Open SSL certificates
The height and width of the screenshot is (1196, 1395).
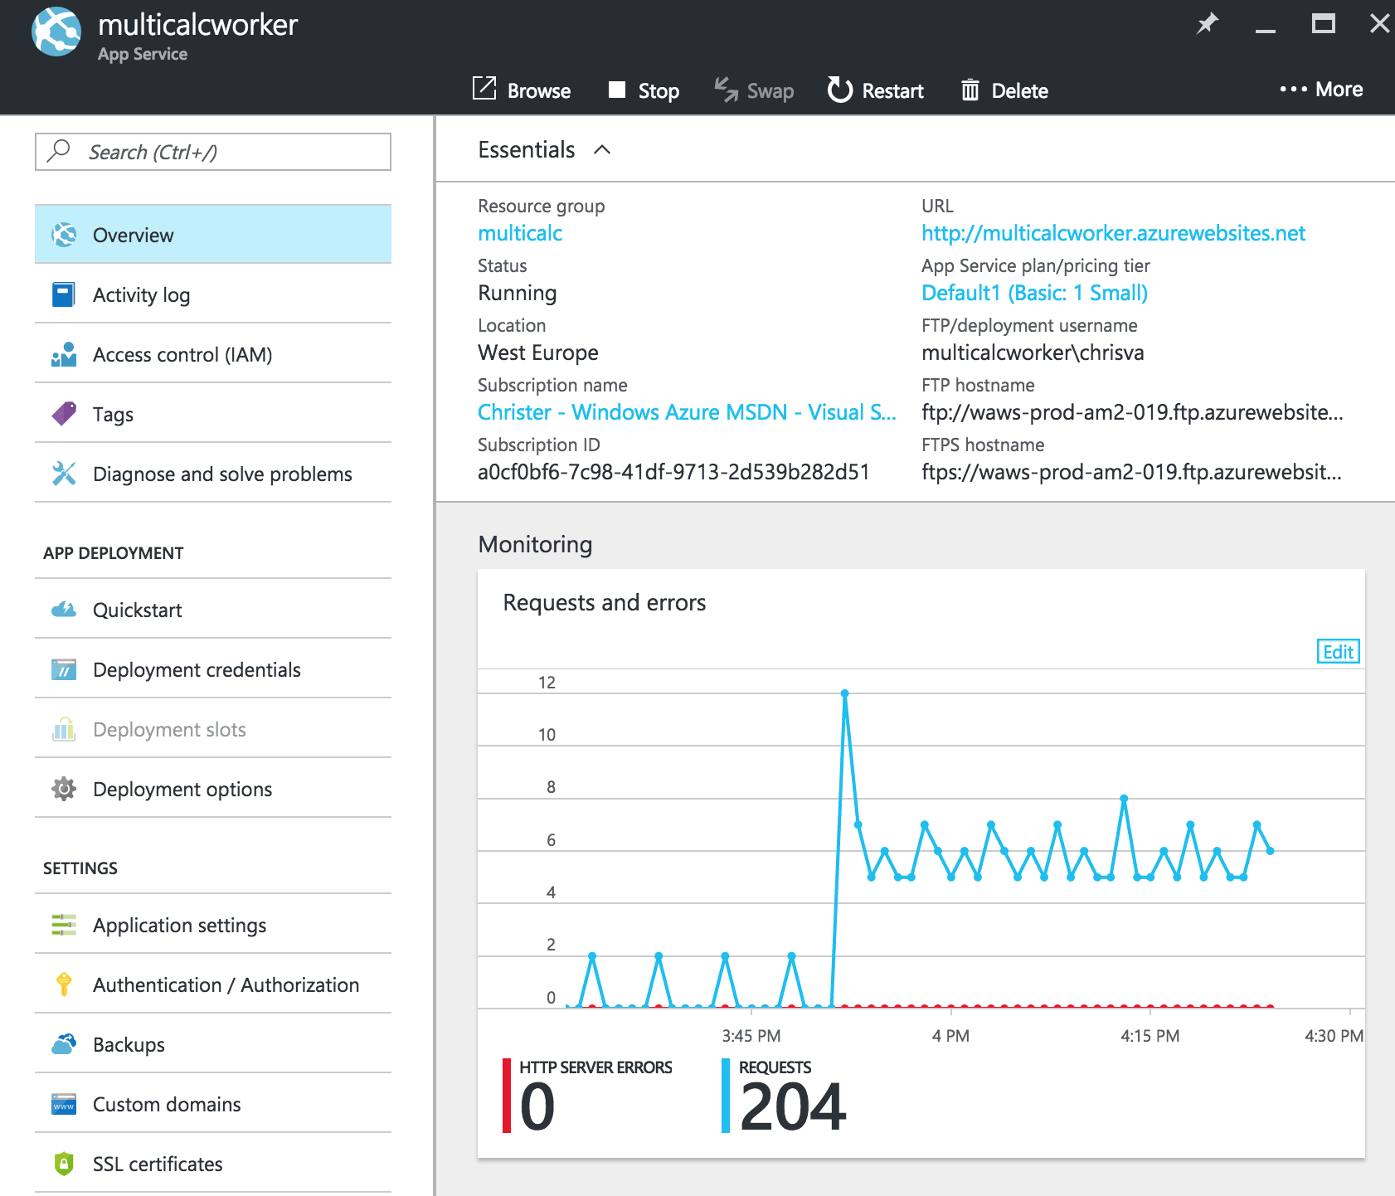[213, 1164]
